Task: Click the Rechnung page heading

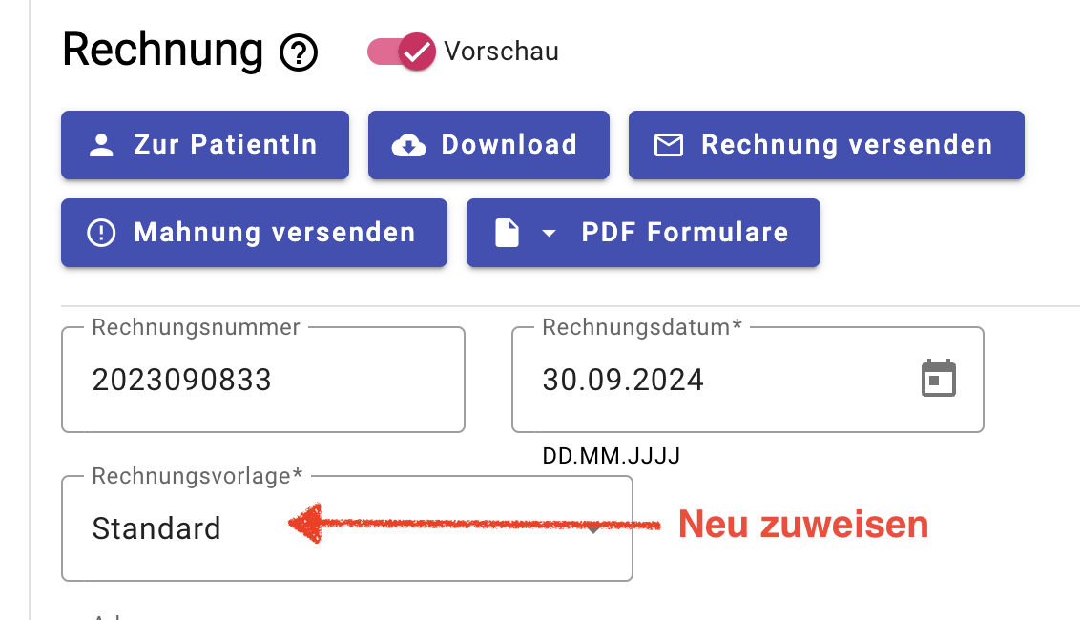Action: (x=162, y=51)
